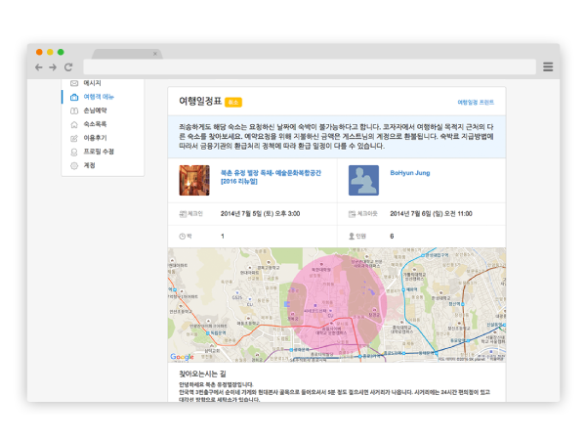Reload the page with the refresh icon
Viewport: 586px width, 440px height.
[68, 66]
